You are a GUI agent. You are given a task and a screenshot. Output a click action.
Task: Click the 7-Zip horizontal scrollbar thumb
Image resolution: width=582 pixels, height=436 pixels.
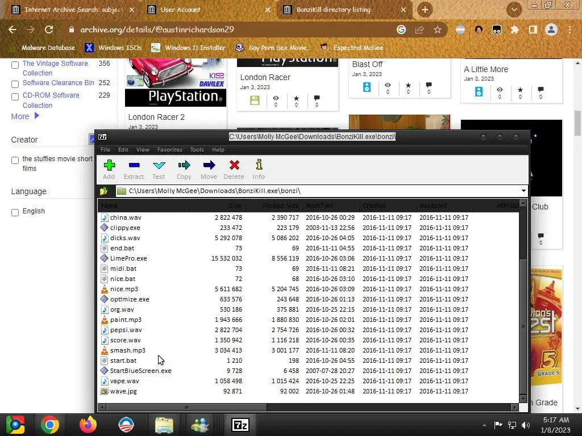coord(186,407)
